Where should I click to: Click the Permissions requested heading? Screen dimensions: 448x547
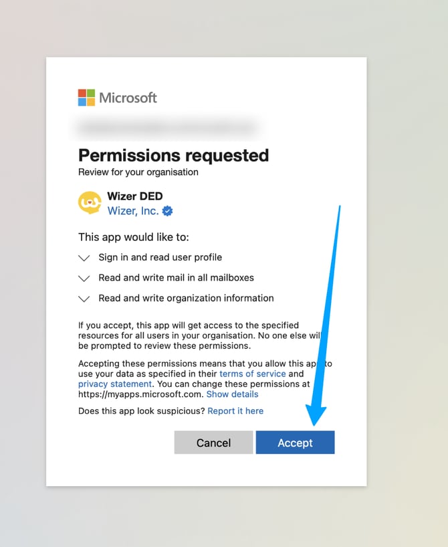[173, 155]
